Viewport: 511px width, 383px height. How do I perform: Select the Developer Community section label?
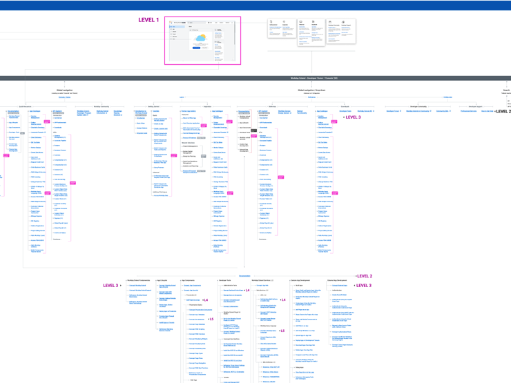[418, 106]
